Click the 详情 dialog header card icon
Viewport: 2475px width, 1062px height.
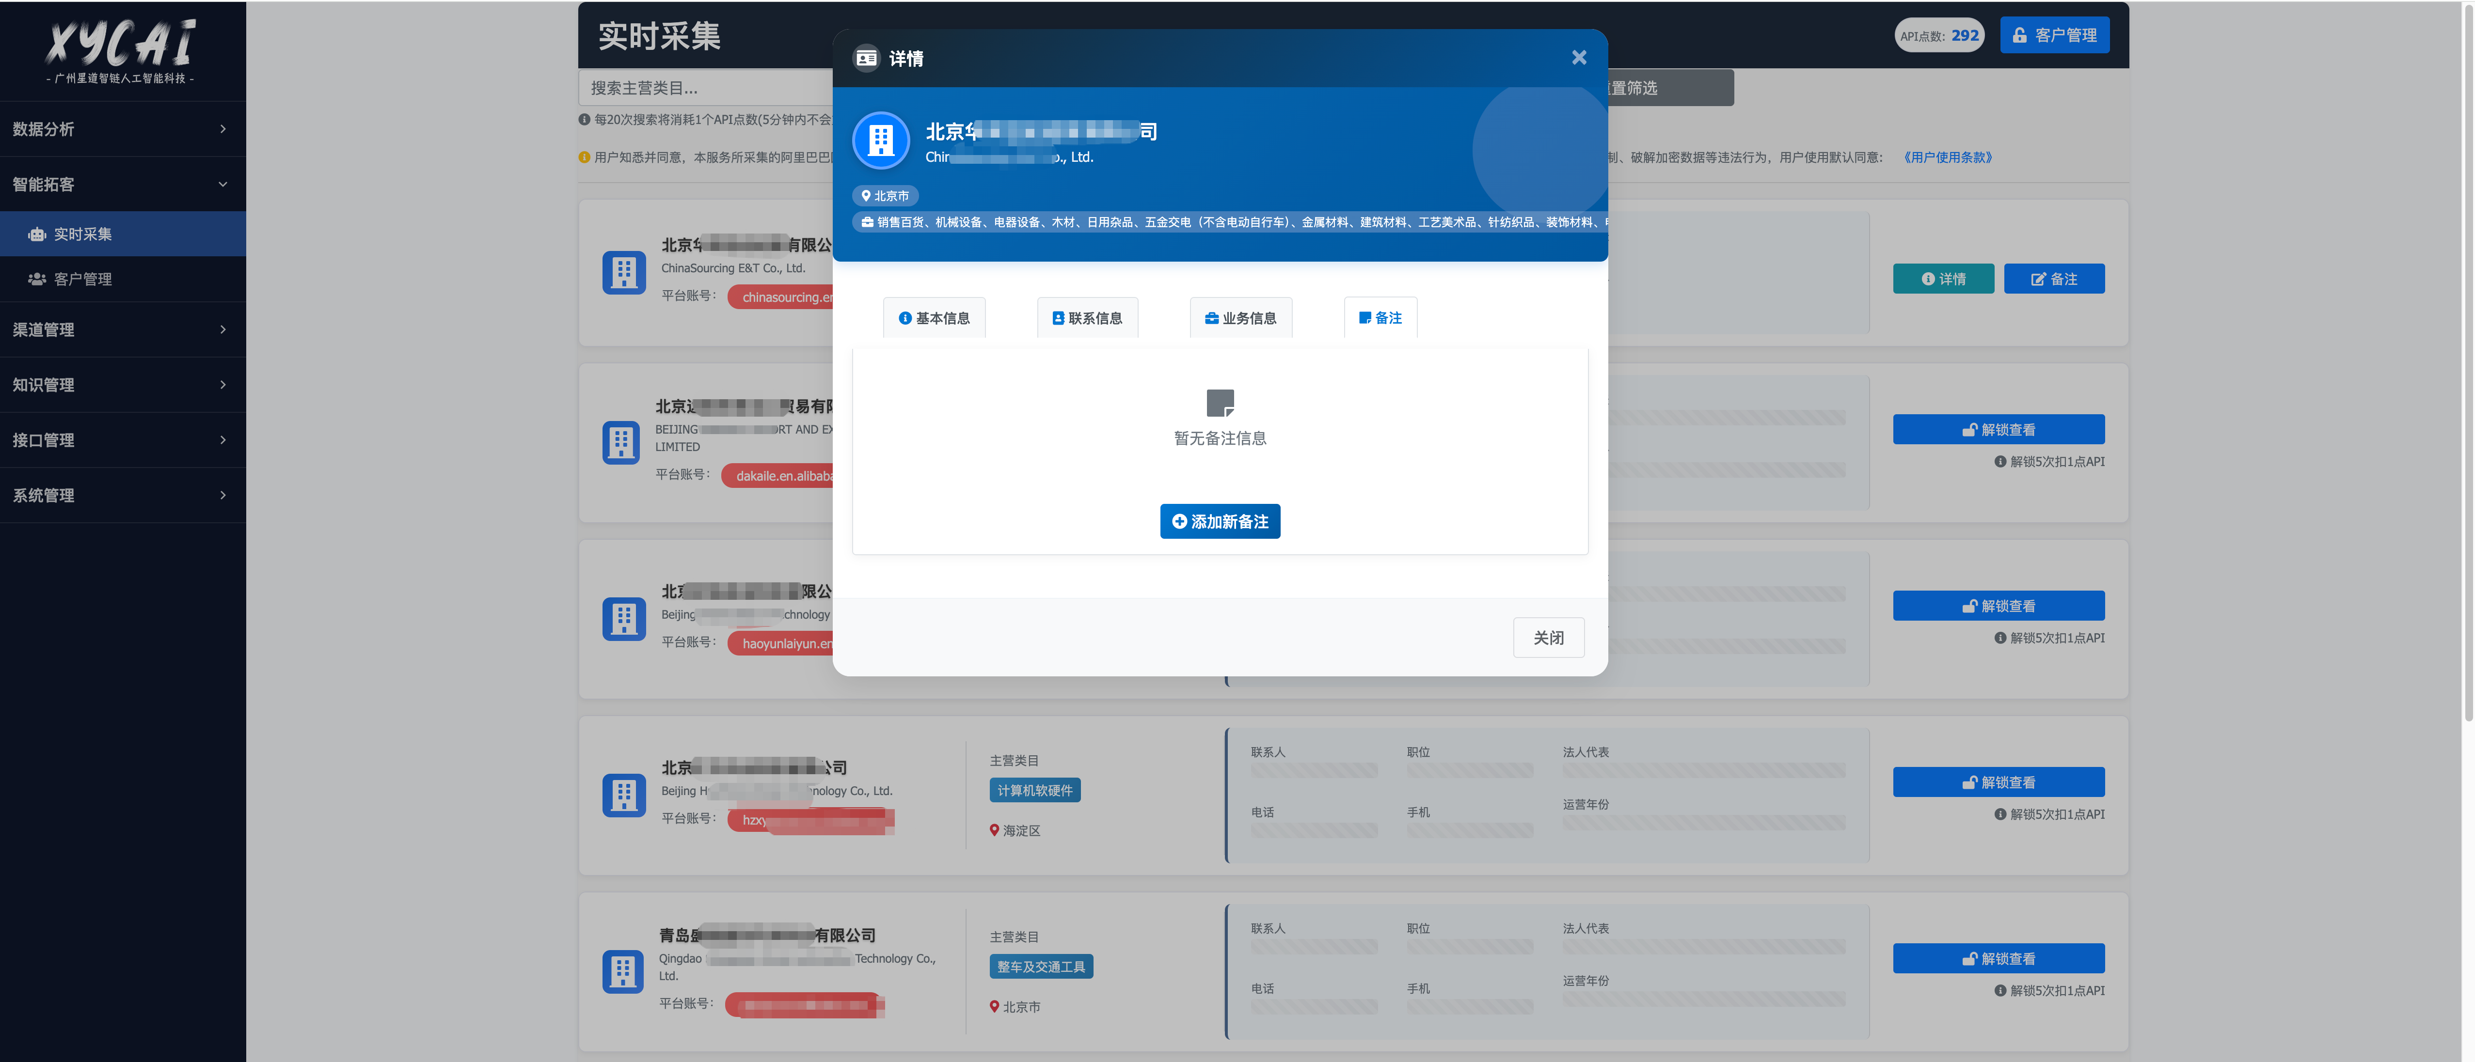point(866,59)
